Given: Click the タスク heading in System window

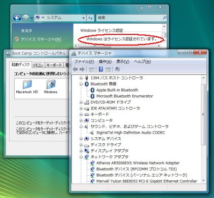Looking at the screenshot, I should click(26, 30).
